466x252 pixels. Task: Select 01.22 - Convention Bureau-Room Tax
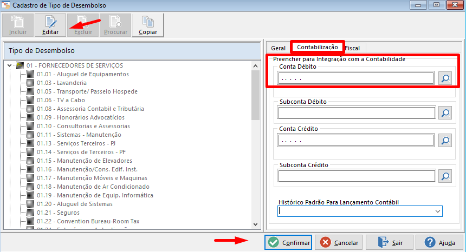point(88,221)
